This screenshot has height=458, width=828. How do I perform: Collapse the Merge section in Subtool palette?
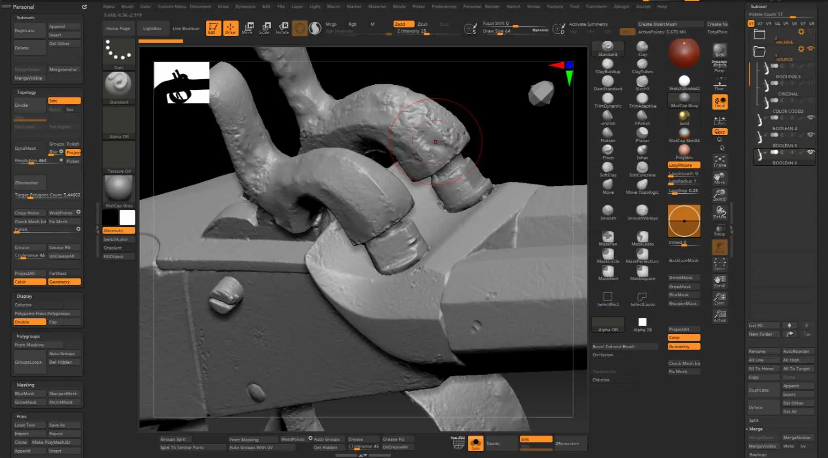pos(756,429)
